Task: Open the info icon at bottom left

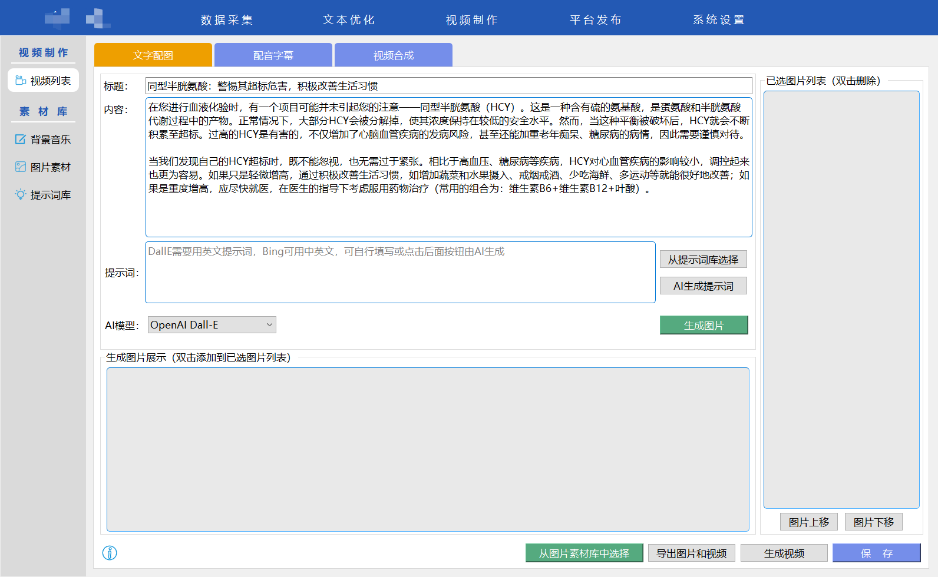Action: click(x=110, y=553)
